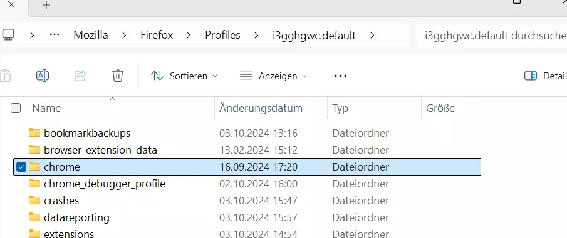Click the This PC monitor icon
The height and width of the screenshot is (238, 567).
[x=8, y=34]
